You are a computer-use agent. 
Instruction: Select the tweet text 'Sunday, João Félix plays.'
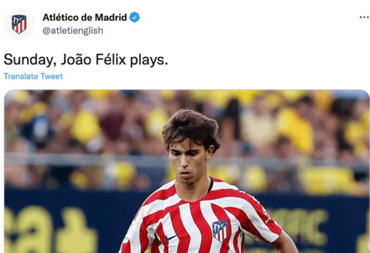tap(86, 59)
